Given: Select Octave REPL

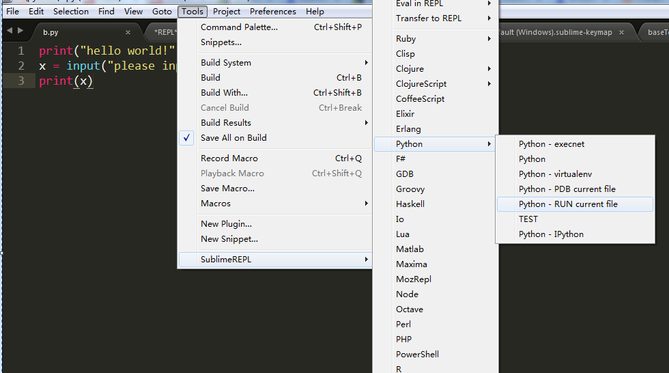Looking at the screenshot, I should click(436, 309).
